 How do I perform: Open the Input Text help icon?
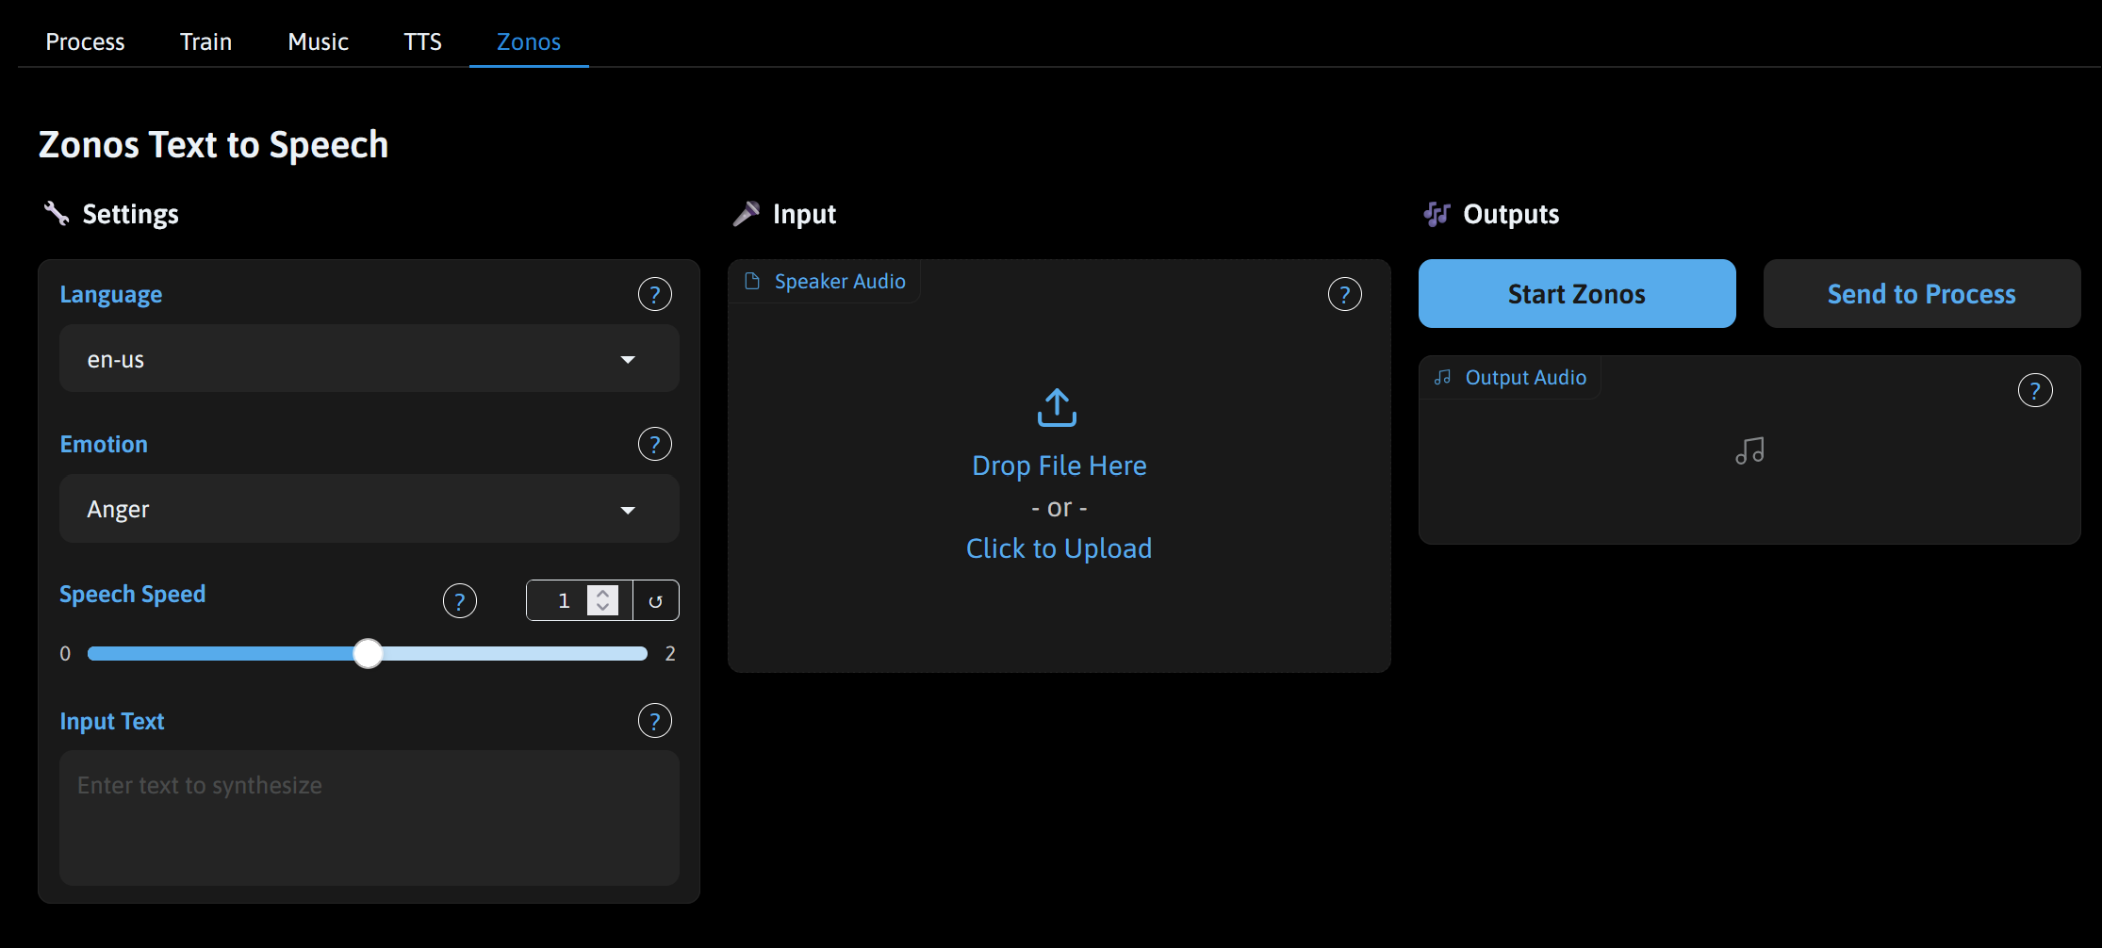tap(654, 721)
